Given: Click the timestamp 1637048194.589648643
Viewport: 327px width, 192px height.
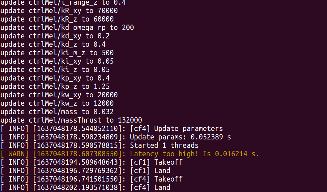Looking at the screenshot, I should point(78,162).
